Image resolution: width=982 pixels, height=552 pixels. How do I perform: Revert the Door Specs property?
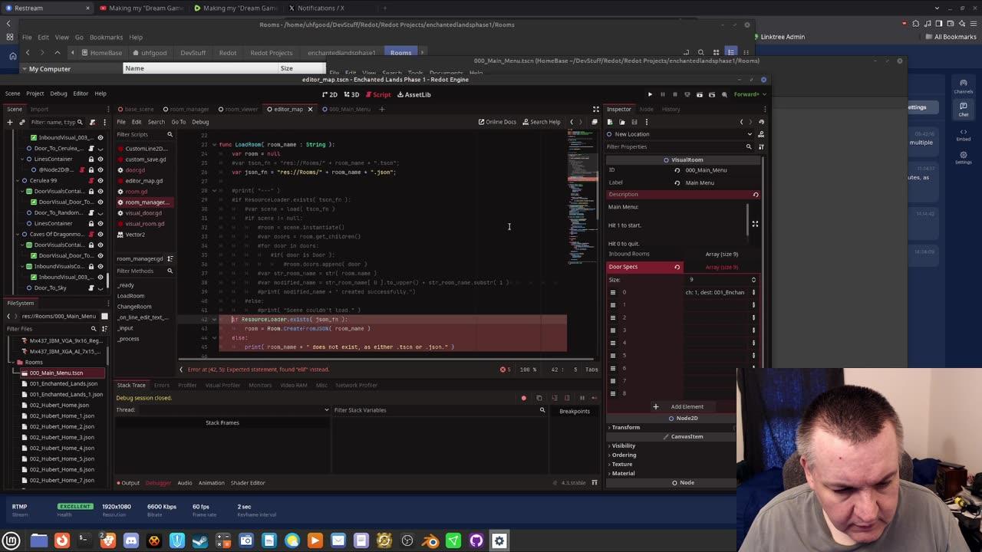click(x=677, y=267)
